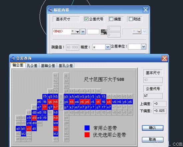The image size is (183, 147).
Task: Click the 公差代号 field showing h7
Action: 153,96
